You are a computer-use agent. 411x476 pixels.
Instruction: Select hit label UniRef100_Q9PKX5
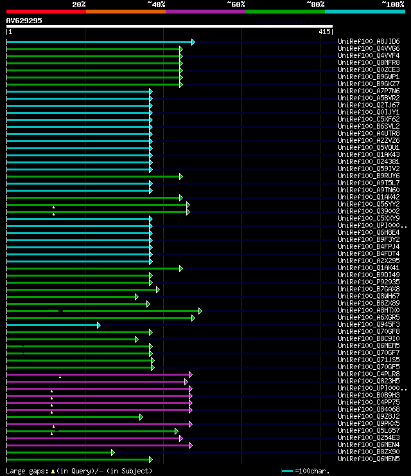click(369, 423)
